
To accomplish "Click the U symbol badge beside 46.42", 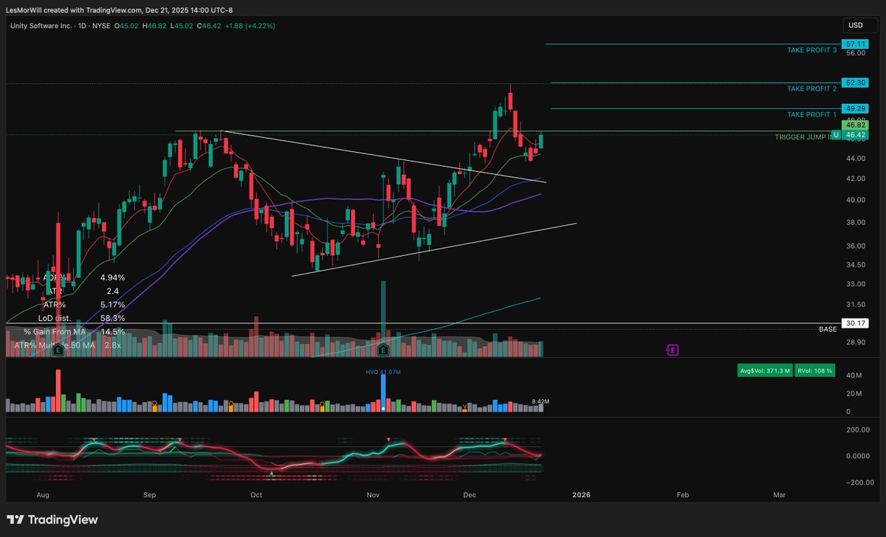I will 836,135.
